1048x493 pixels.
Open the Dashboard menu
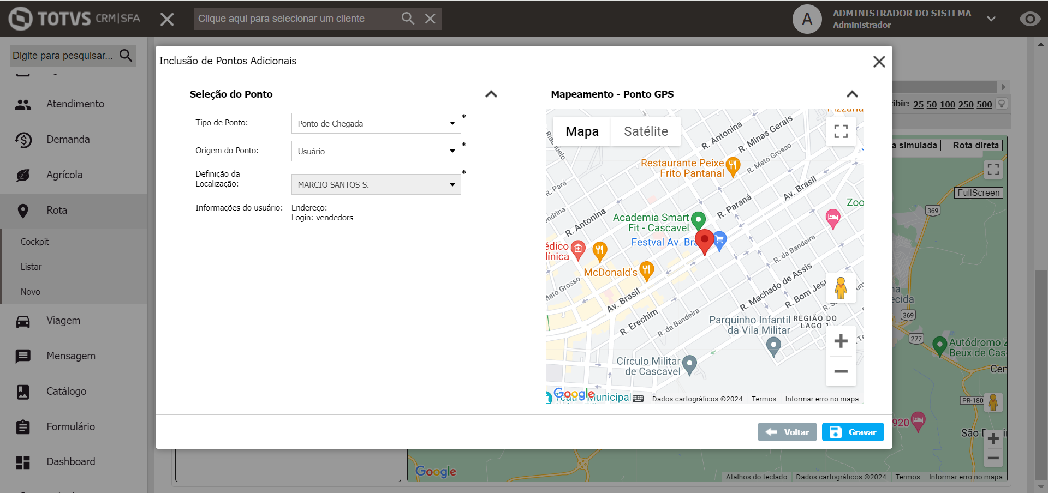coord(74,462)
